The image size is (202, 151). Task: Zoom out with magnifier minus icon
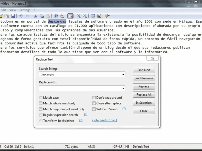click(85, 16)
